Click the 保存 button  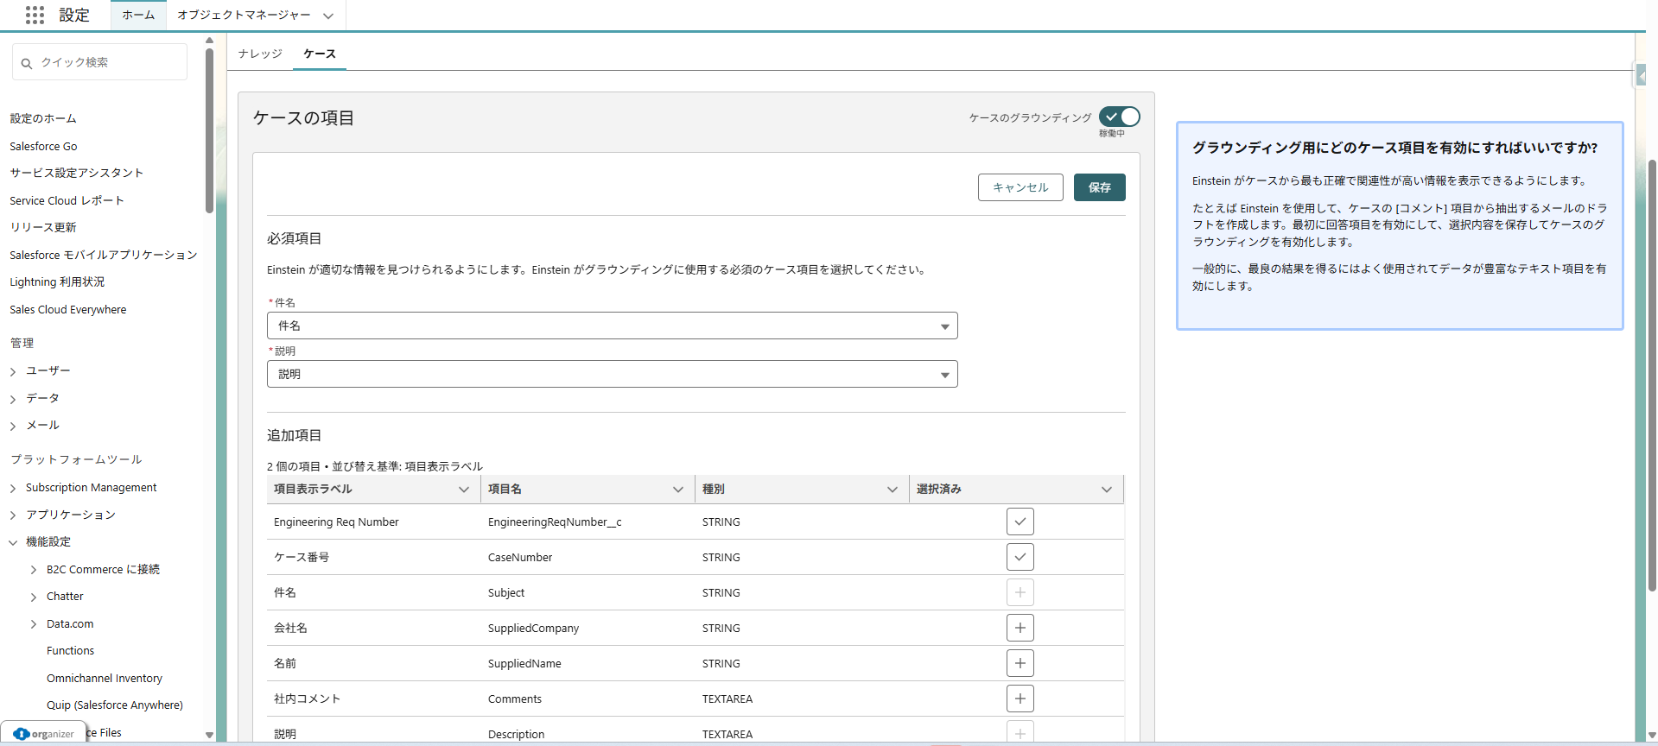point(1099,187)
